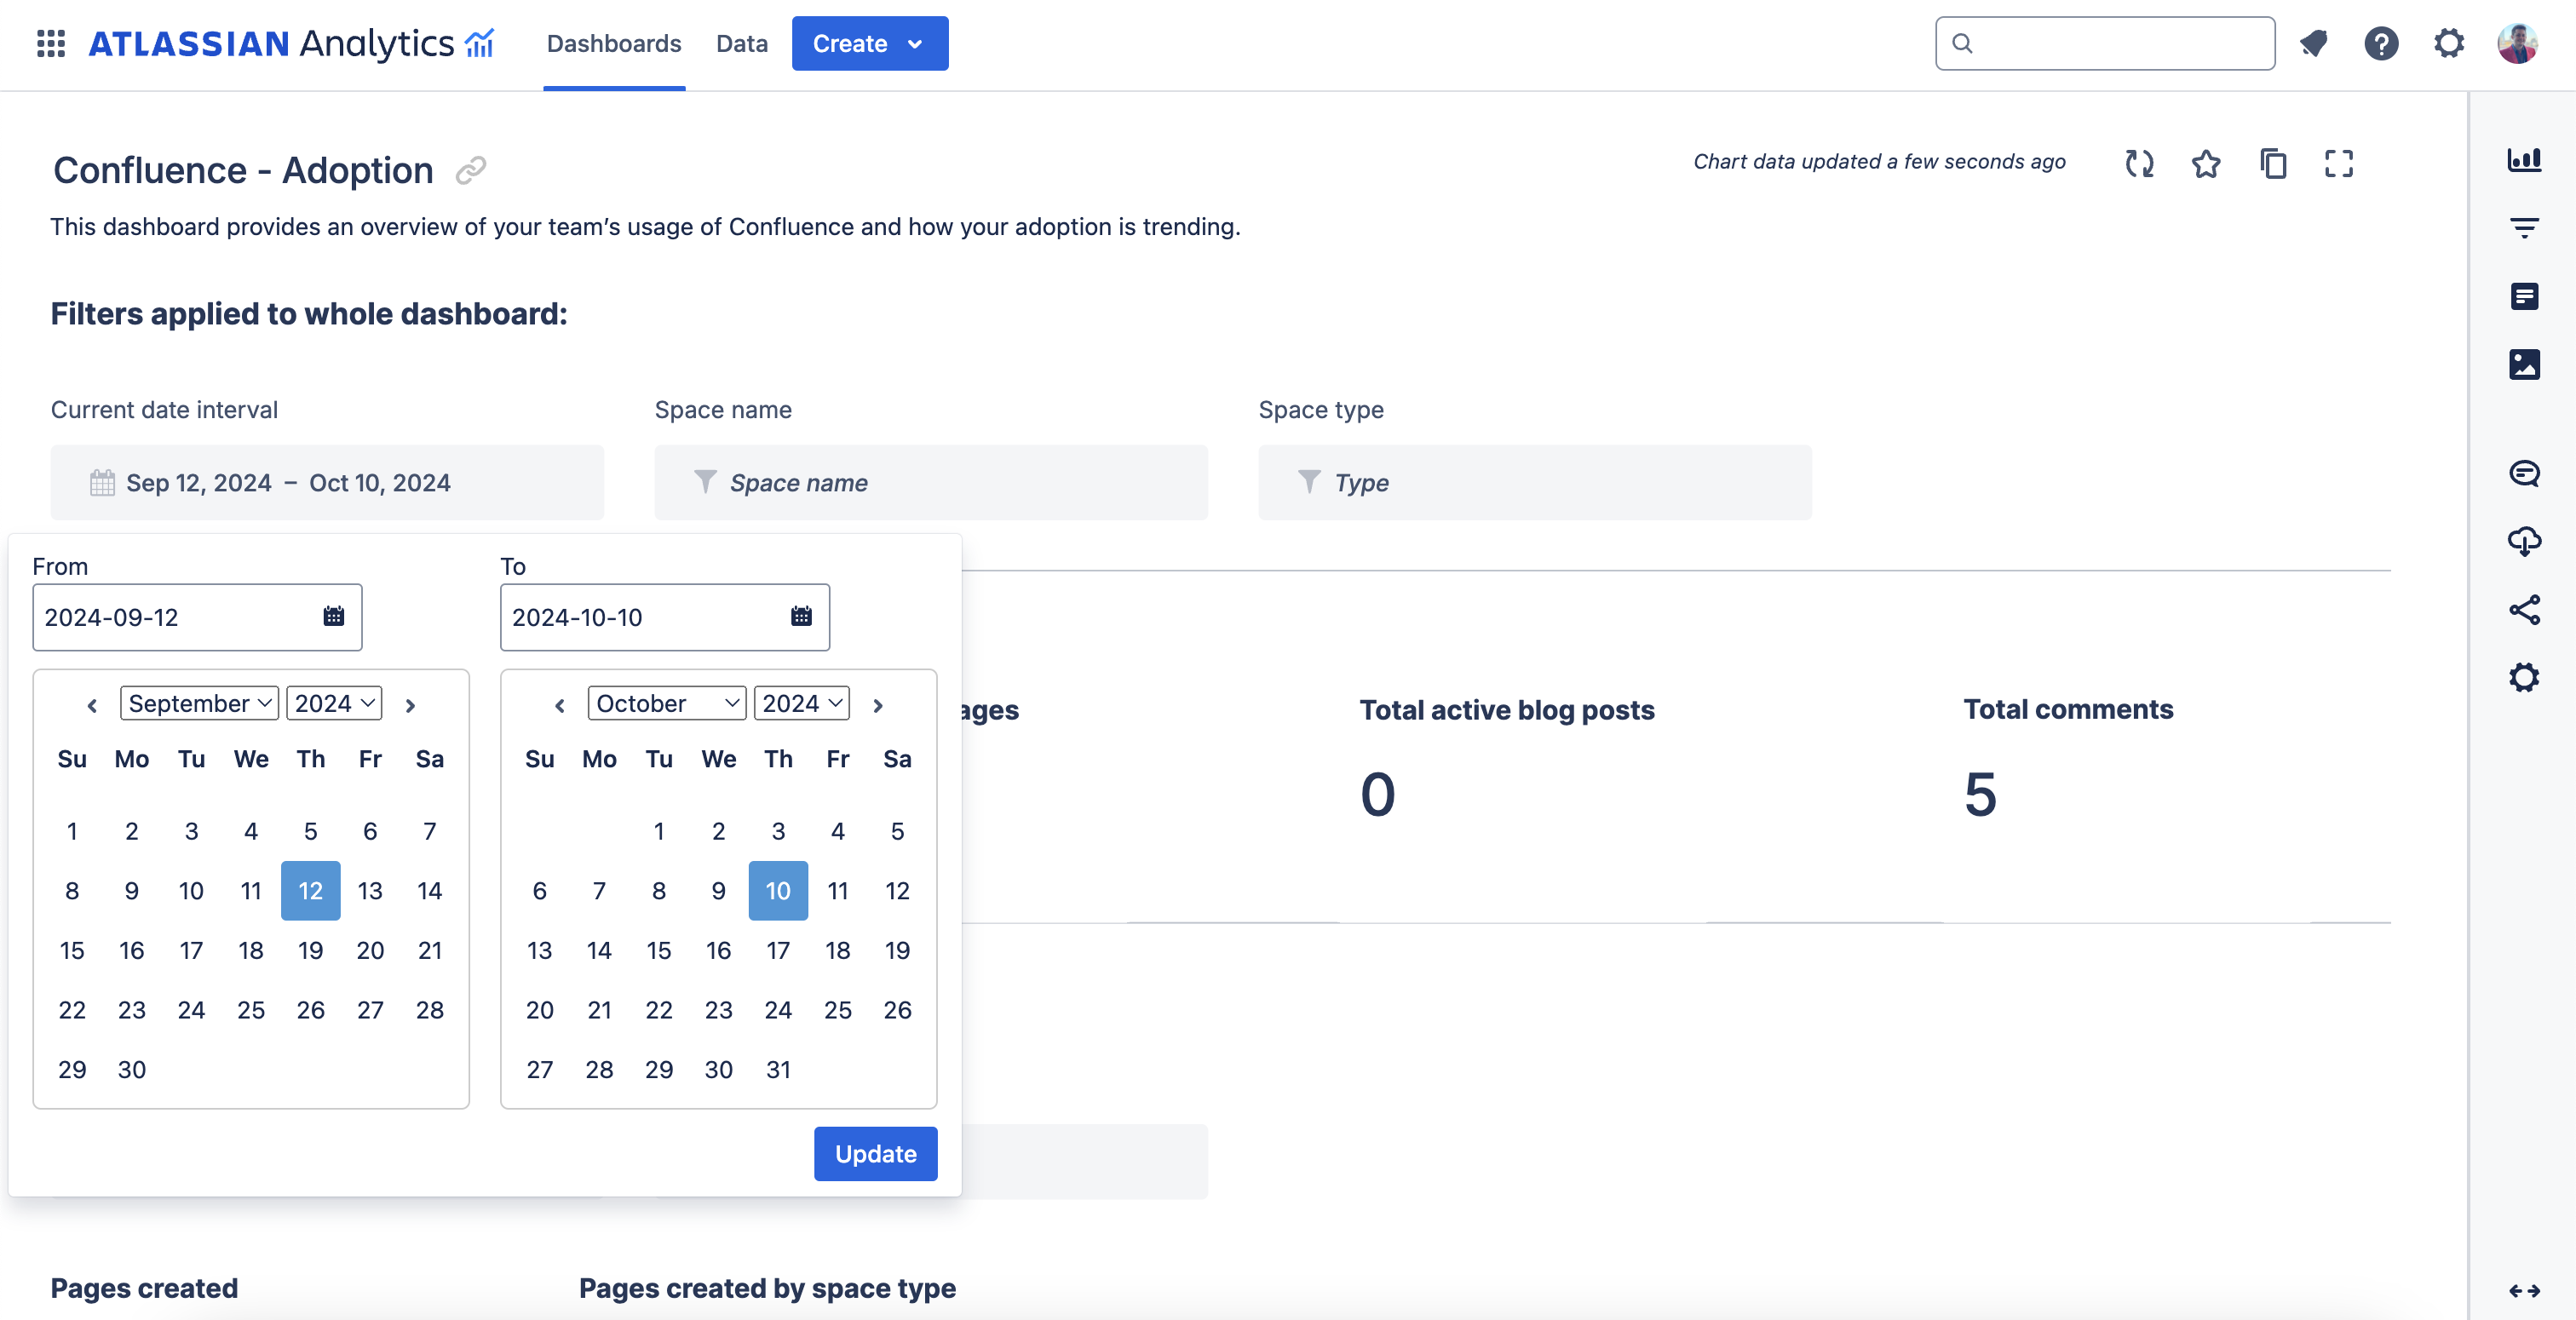Star the Confluence - Adoption dashboard

pos(2206,163)
